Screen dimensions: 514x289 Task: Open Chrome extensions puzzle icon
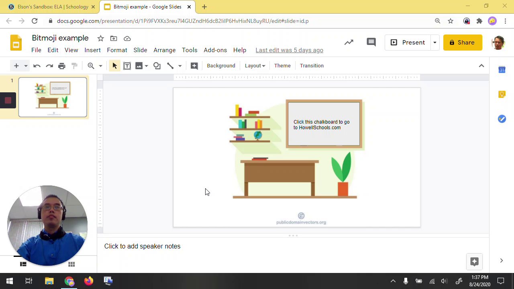(x=479, y=21)
